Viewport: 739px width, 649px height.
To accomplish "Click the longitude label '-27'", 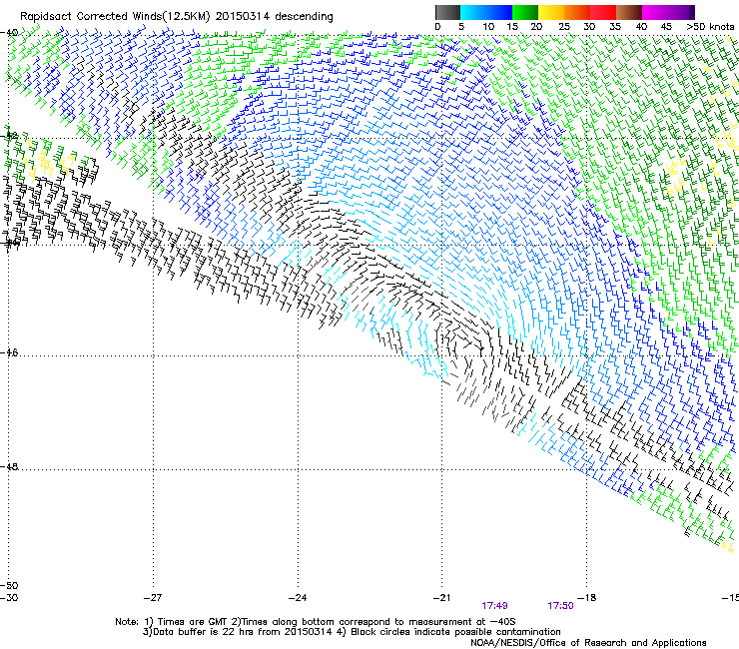I will (x=153, y=598).
